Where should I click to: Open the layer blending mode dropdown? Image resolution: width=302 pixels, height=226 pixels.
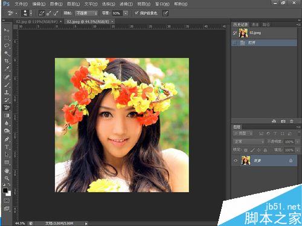[x=248, y=141]
